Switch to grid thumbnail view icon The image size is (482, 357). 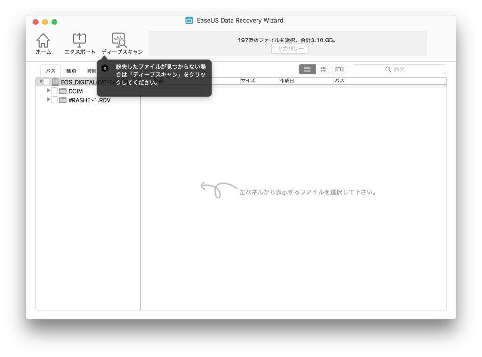tap(323, 70)
